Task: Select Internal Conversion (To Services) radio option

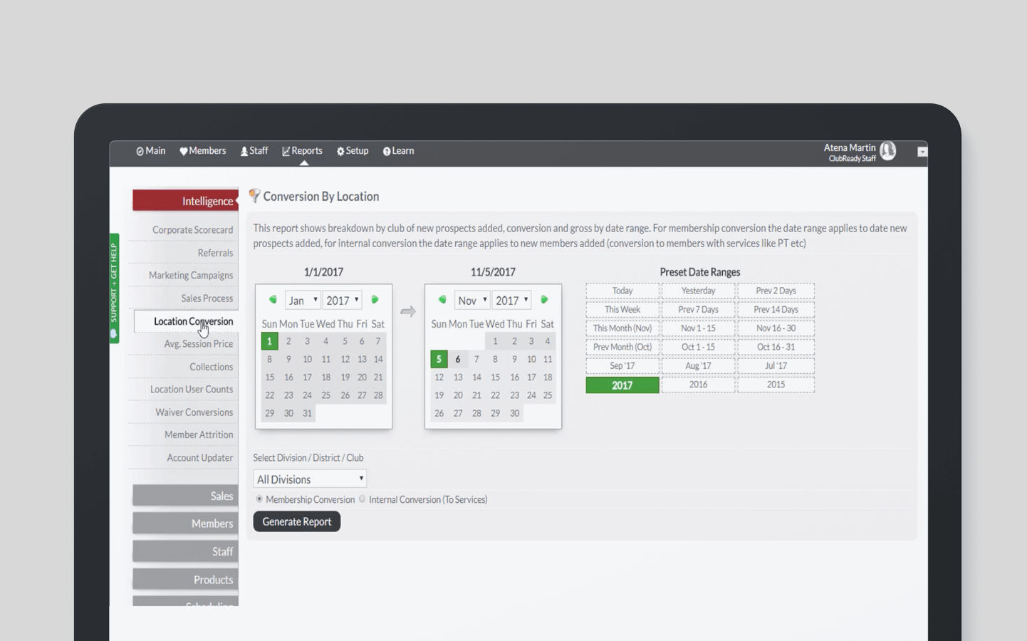Action: coord(362,499)
